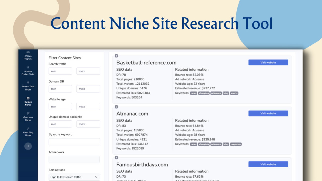Open eCommerce Niches cart icon
This screenshot has height=181, width=322.
click(x=28, y=113)
